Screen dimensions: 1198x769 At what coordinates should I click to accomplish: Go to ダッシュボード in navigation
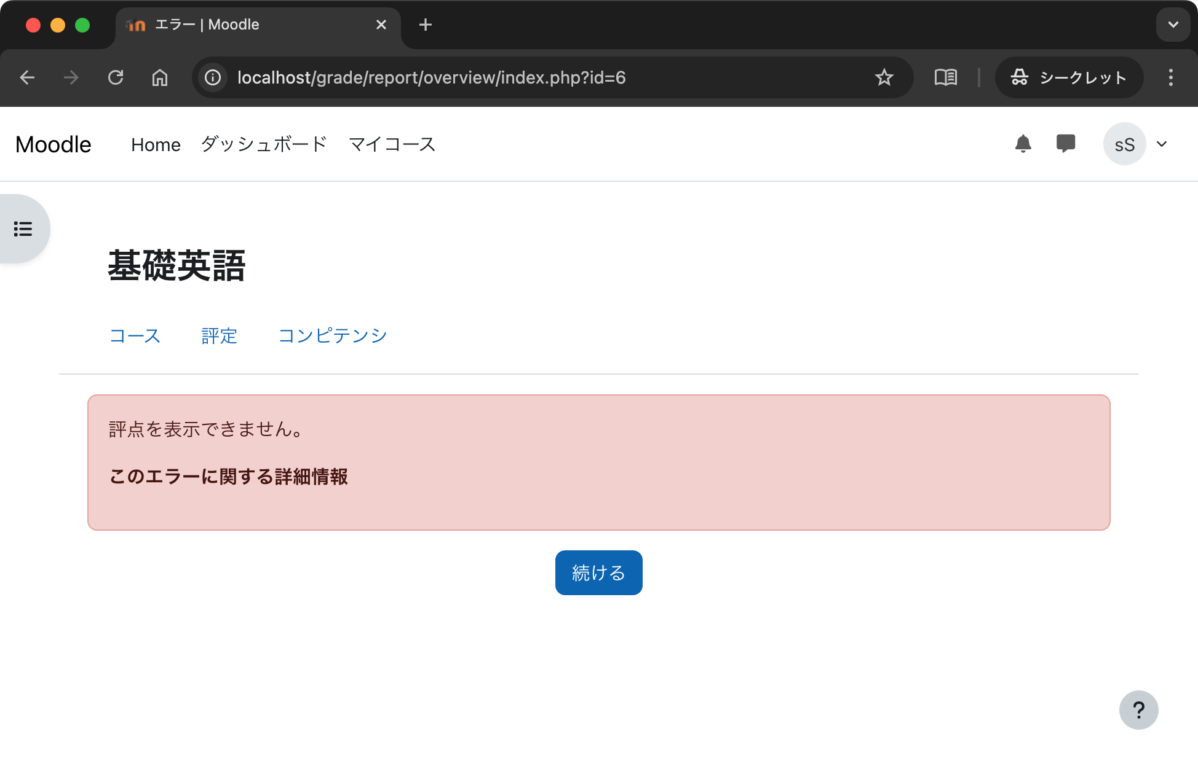point(264,144)
